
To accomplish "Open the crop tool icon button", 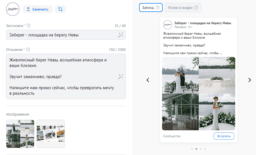I will [x=60, y=9].
